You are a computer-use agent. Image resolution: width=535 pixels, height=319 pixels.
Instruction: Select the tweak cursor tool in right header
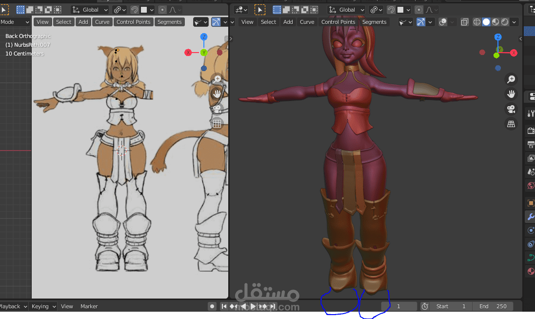click(x=260, y=10)
